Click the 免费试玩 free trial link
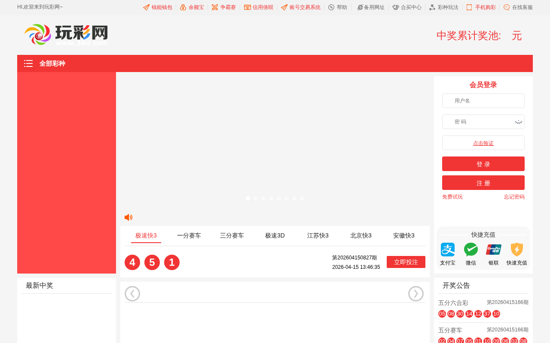 click(x=452, y=197)
